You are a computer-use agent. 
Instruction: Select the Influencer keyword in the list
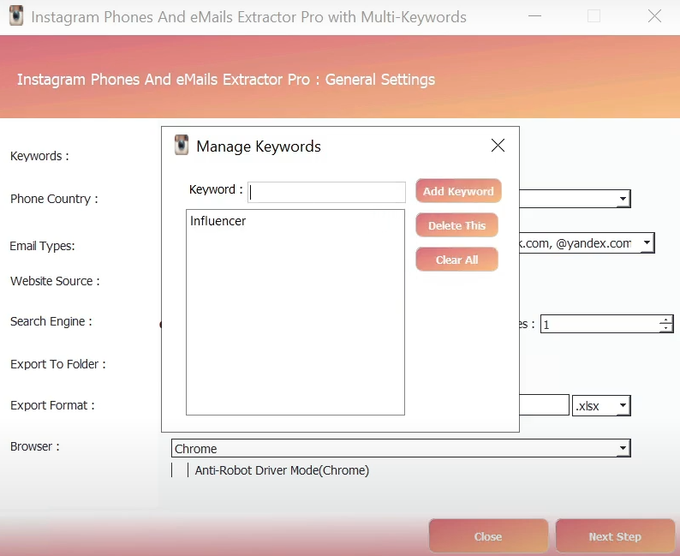(x=218, y=221)
